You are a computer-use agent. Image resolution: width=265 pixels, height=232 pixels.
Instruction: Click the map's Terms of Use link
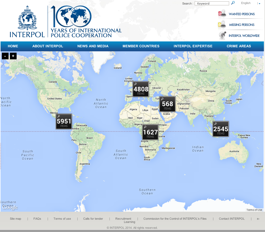tap(254, 210)
